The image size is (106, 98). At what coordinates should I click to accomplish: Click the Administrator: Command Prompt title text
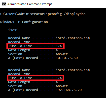[30, 4]
